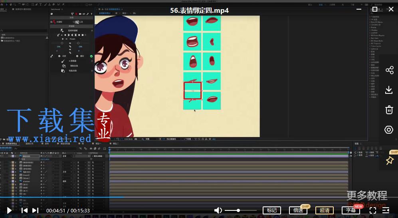Toggle the 速度 checkmark option
This screenshot has width=398, height=218.
[x=59, y=56]
